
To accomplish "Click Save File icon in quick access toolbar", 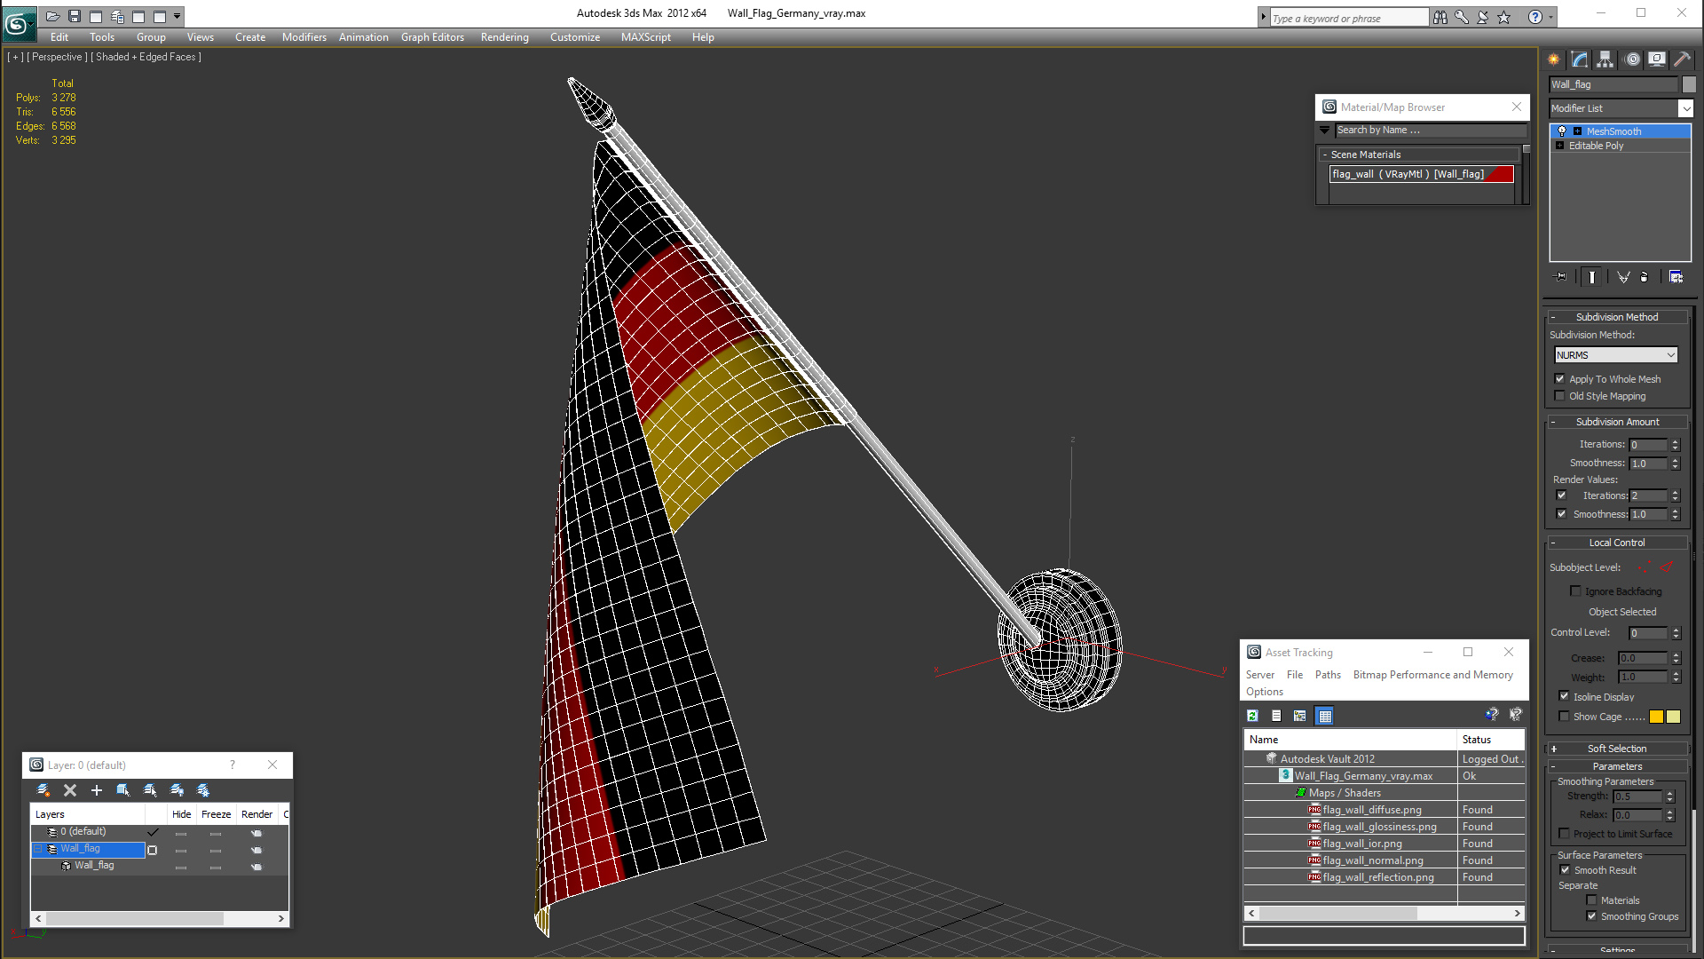I will [75, 16].
